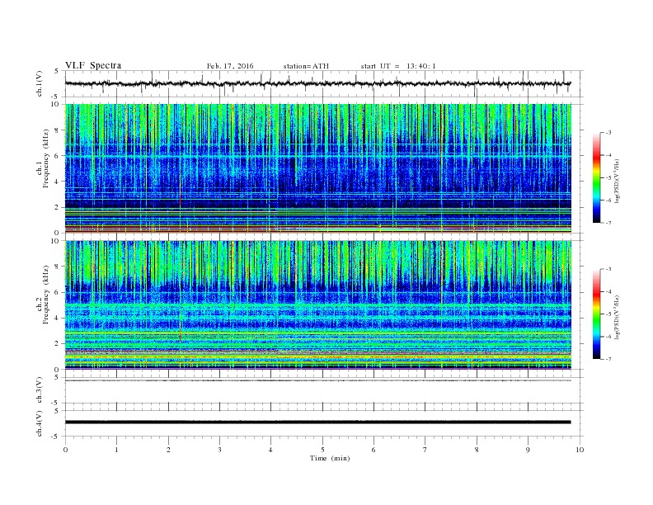Click the '-7' tick on ch.2 color bar
The width and height of the screenshot is (653, 505).
[x=608, y=359]
